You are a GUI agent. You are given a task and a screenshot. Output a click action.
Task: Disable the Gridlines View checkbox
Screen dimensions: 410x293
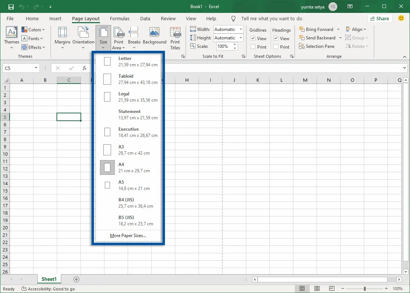coord(254,38)
